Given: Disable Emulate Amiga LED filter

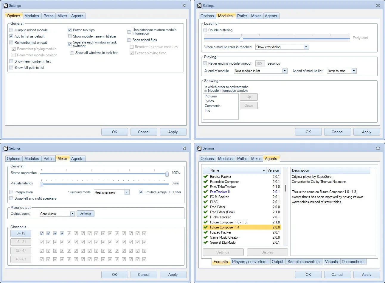Looking at the screenshot, I should [141, 192].
